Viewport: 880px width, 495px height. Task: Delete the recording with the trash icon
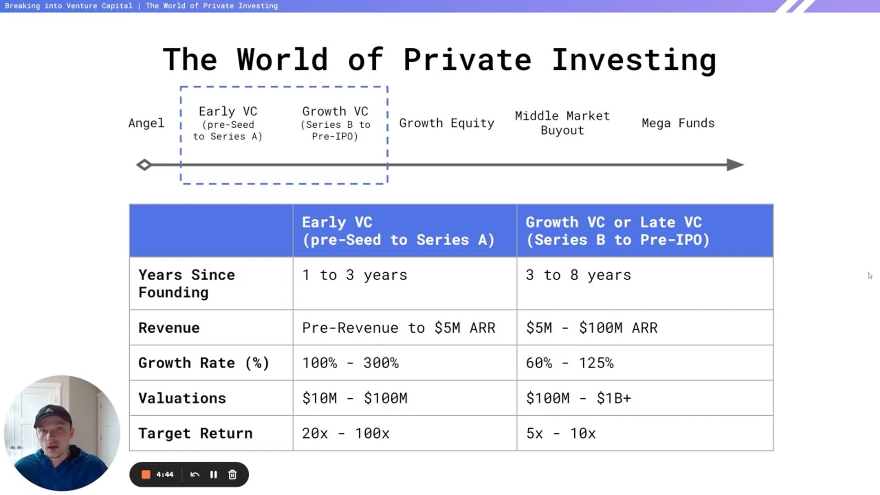[x=232, y=475]
